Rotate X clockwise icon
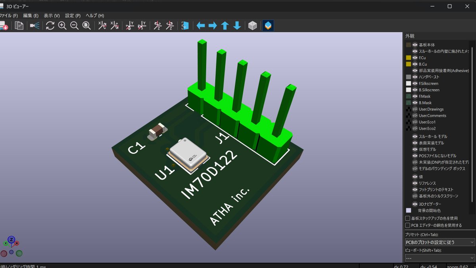 coord(102,26)
